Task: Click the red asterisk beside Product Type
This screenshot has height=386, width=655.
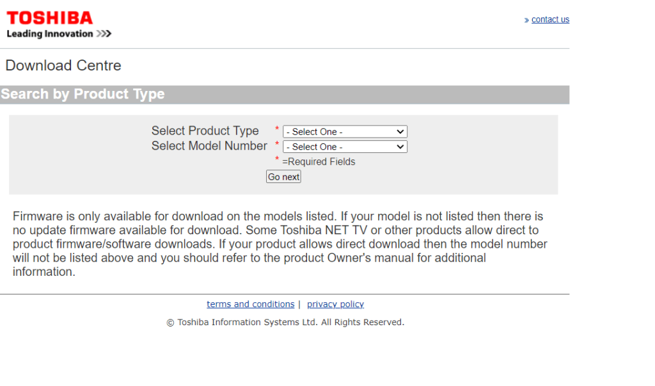Action: click(277, 129)
